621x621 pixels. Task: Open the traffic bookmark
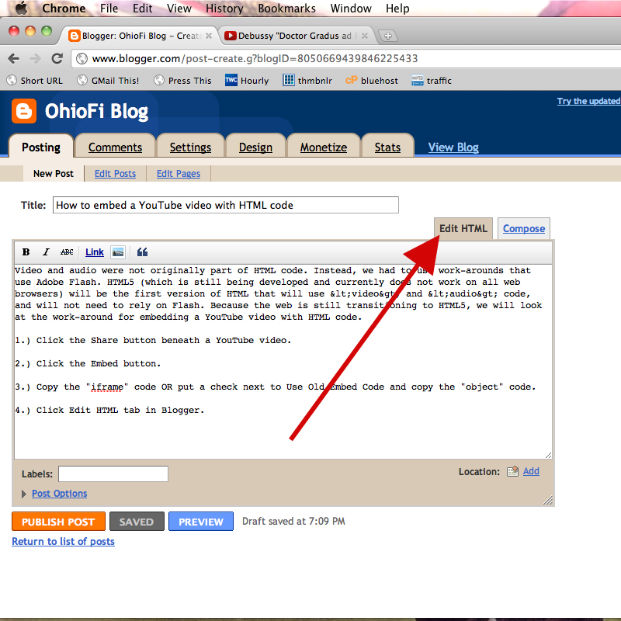coord(432,81)
